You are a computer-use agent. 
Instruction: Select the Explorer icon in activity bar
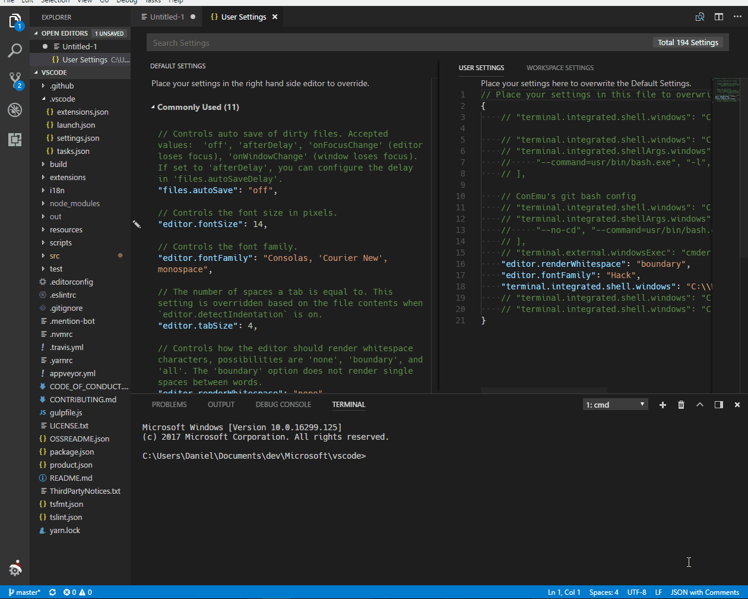[x=15, y=21]
